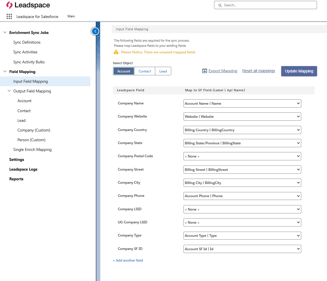Open Settings in the sidebar
The image size is (327, 281).
tap(17, 159)
